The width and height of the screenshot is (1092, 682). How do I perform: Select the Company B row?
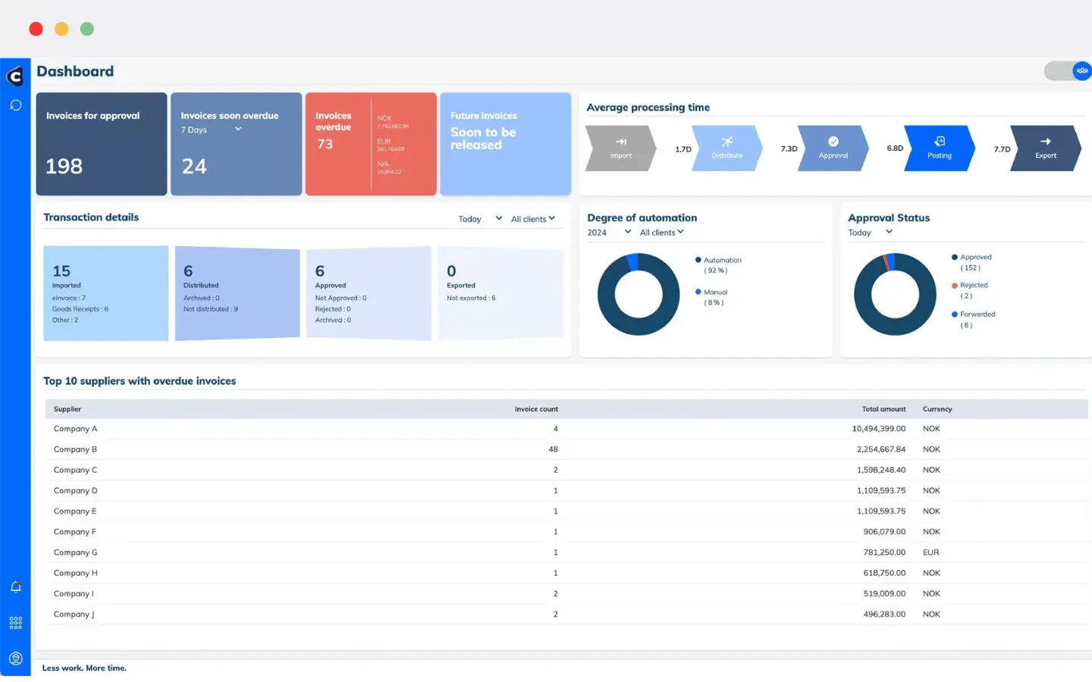pyautogui.click(x=566, y=449)
